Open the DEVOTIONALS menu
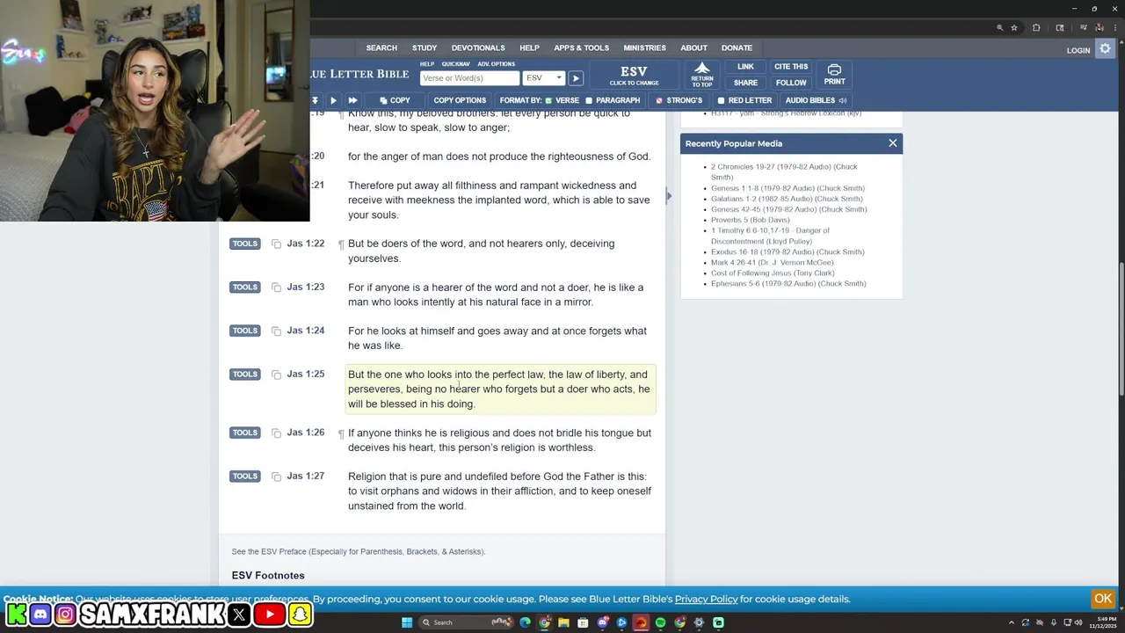This screenshot has height=633, width=1125. [478, 47]
